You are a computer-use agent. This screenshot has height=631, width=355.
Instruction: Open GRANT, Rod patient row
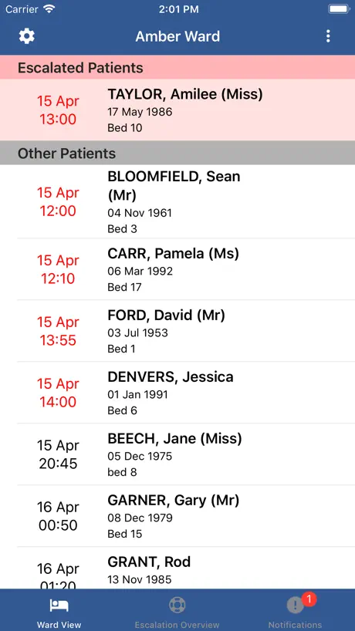(177, 569)
